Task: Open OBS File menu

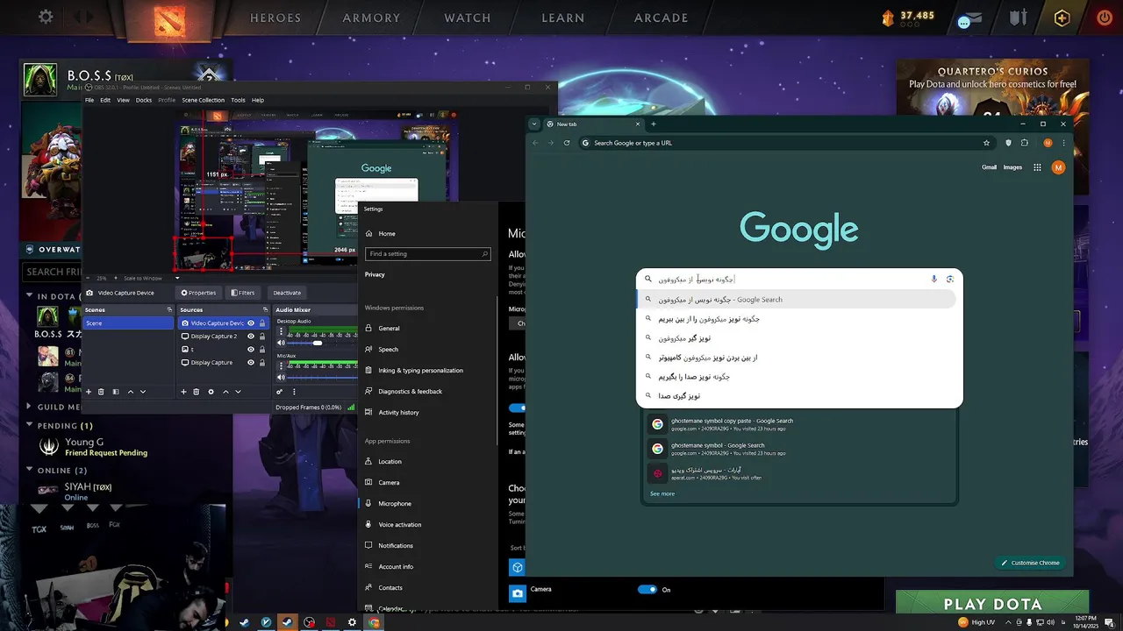Action: point(89,100)
